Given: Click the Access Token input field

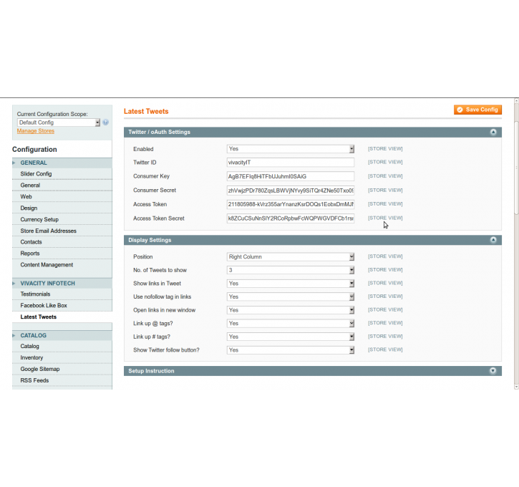Looking at the screenshot, I should point(291,204).
